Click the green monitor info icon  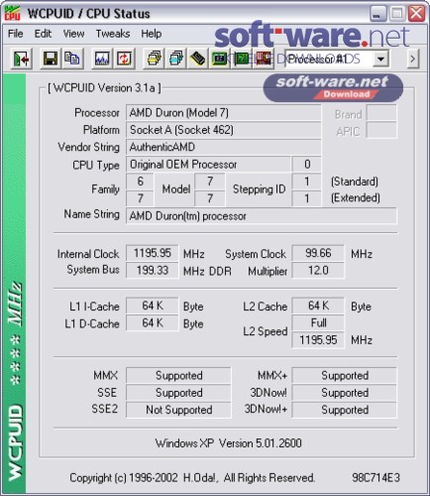pyautogui.click(x=219, y=59)
